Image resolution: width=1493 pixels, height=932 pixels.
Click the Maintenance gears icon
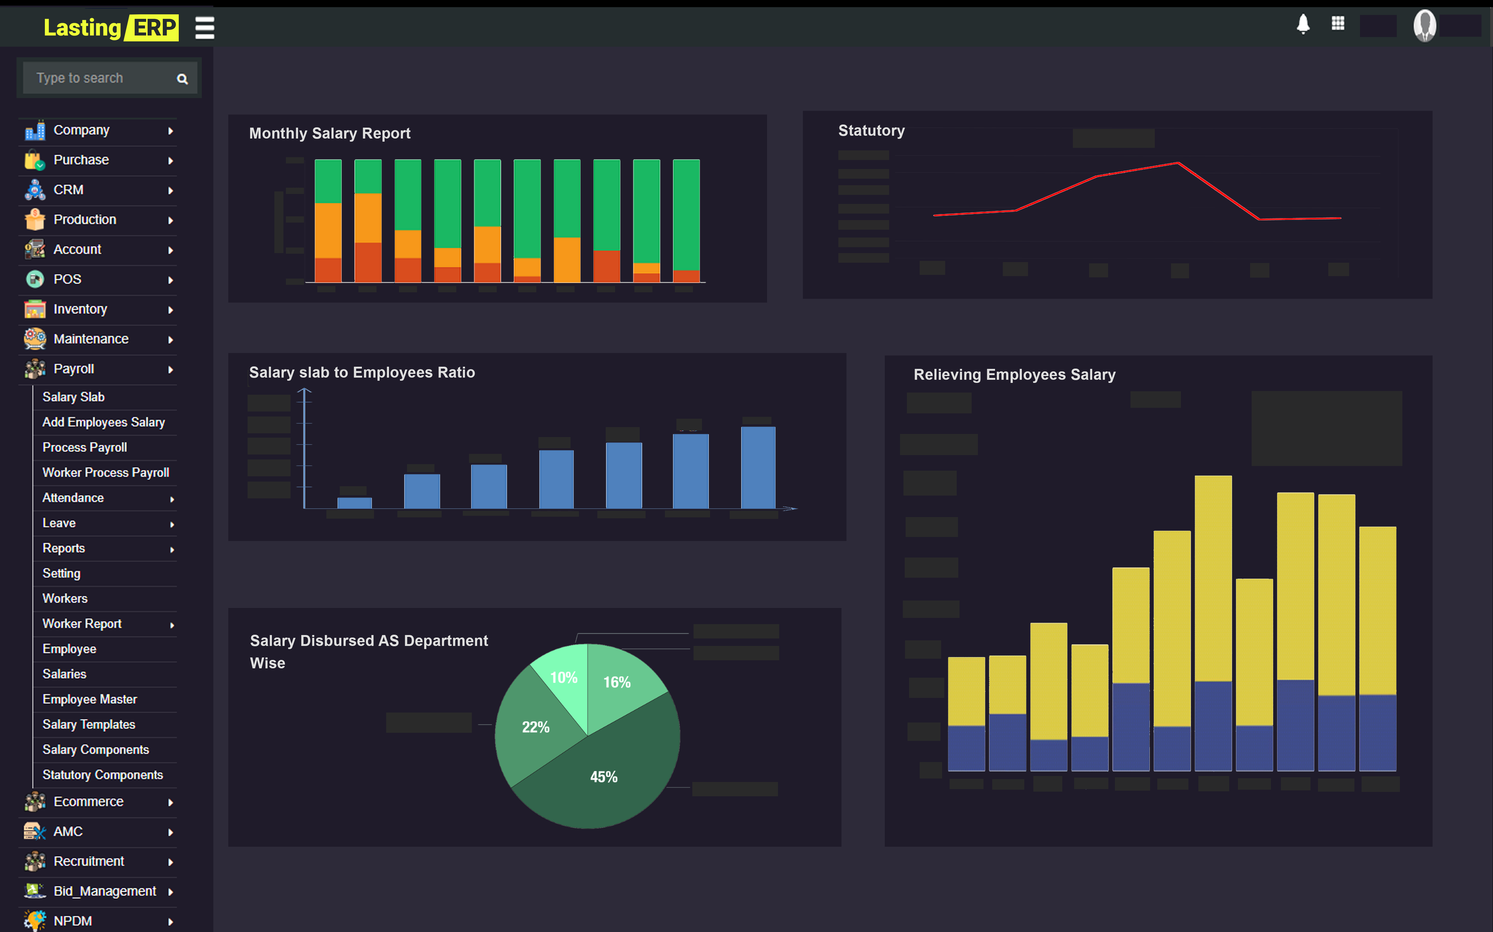(35, 339)
